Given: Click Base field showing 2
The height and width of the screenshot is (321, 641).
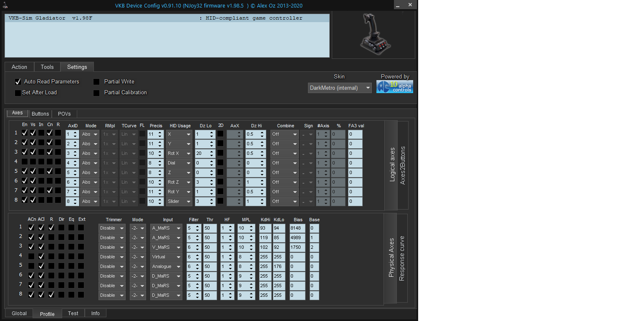Looking at the screenshot, I should tap(314, 248).
